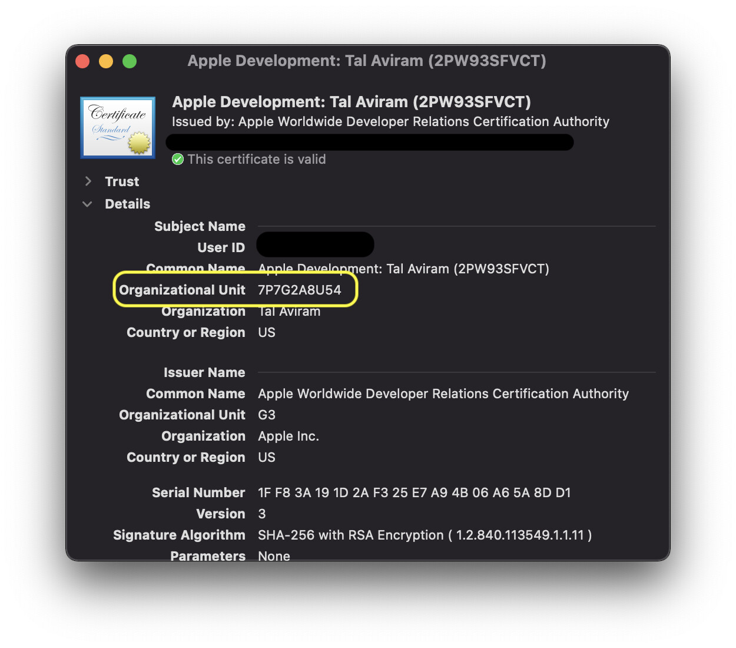Click the certificate thumbnail icon

(x=118, y=128)
